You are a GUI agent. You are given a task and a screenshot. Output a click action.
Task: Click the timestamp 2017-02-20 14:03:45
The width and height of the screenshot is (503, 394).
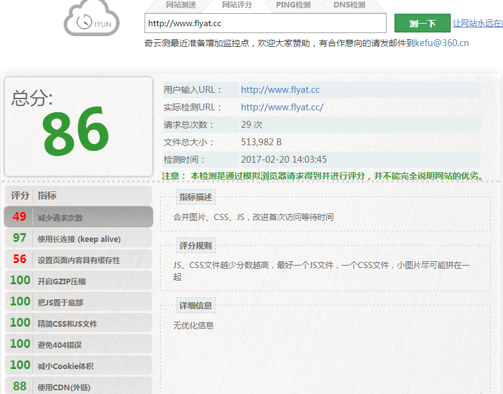284,160
